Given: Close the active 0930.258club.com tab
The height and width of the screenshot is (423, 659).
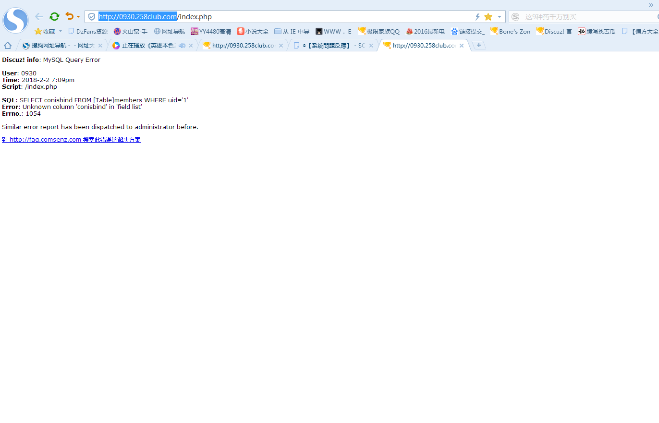Looking at the screenshot, I should click(x=462, y=46).
